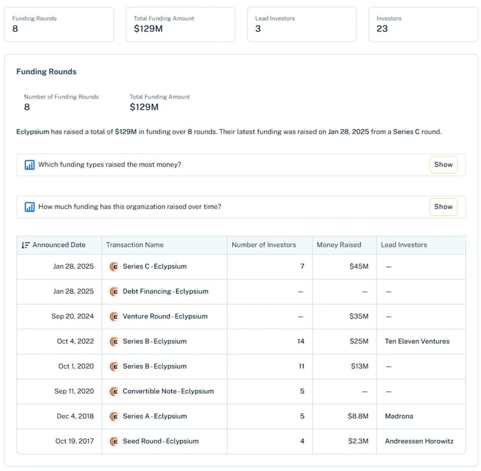The width and height of the screenshot is (481, 471).
Task: Open the Madrona lead investor link
Action: (x=399, y=417)
